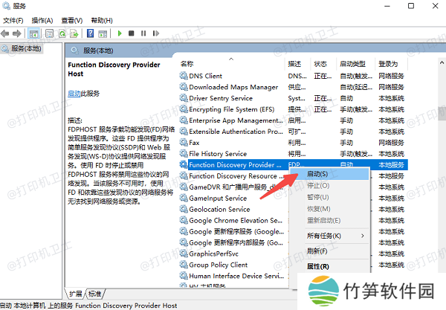Click the Export List toolbar icon

[75, 33]
